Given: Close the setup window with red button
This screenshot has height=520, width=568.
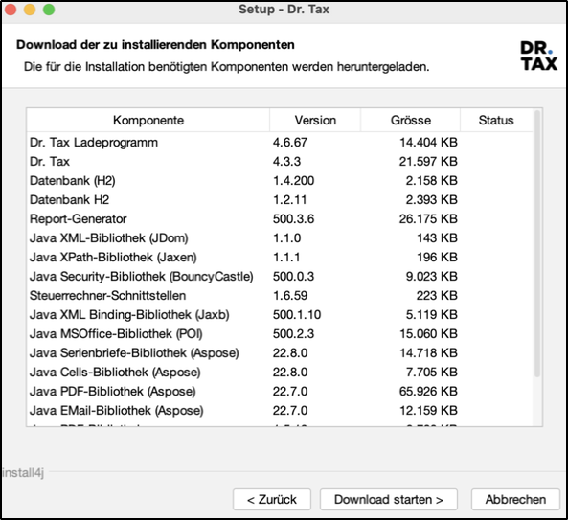Looking at the screenshot, I should click(11, 10).
